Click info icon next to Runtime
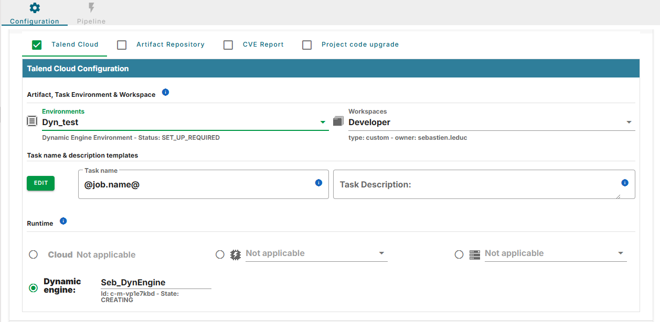The width and height of the screenshot is (660, 322). tap(63, 221)
